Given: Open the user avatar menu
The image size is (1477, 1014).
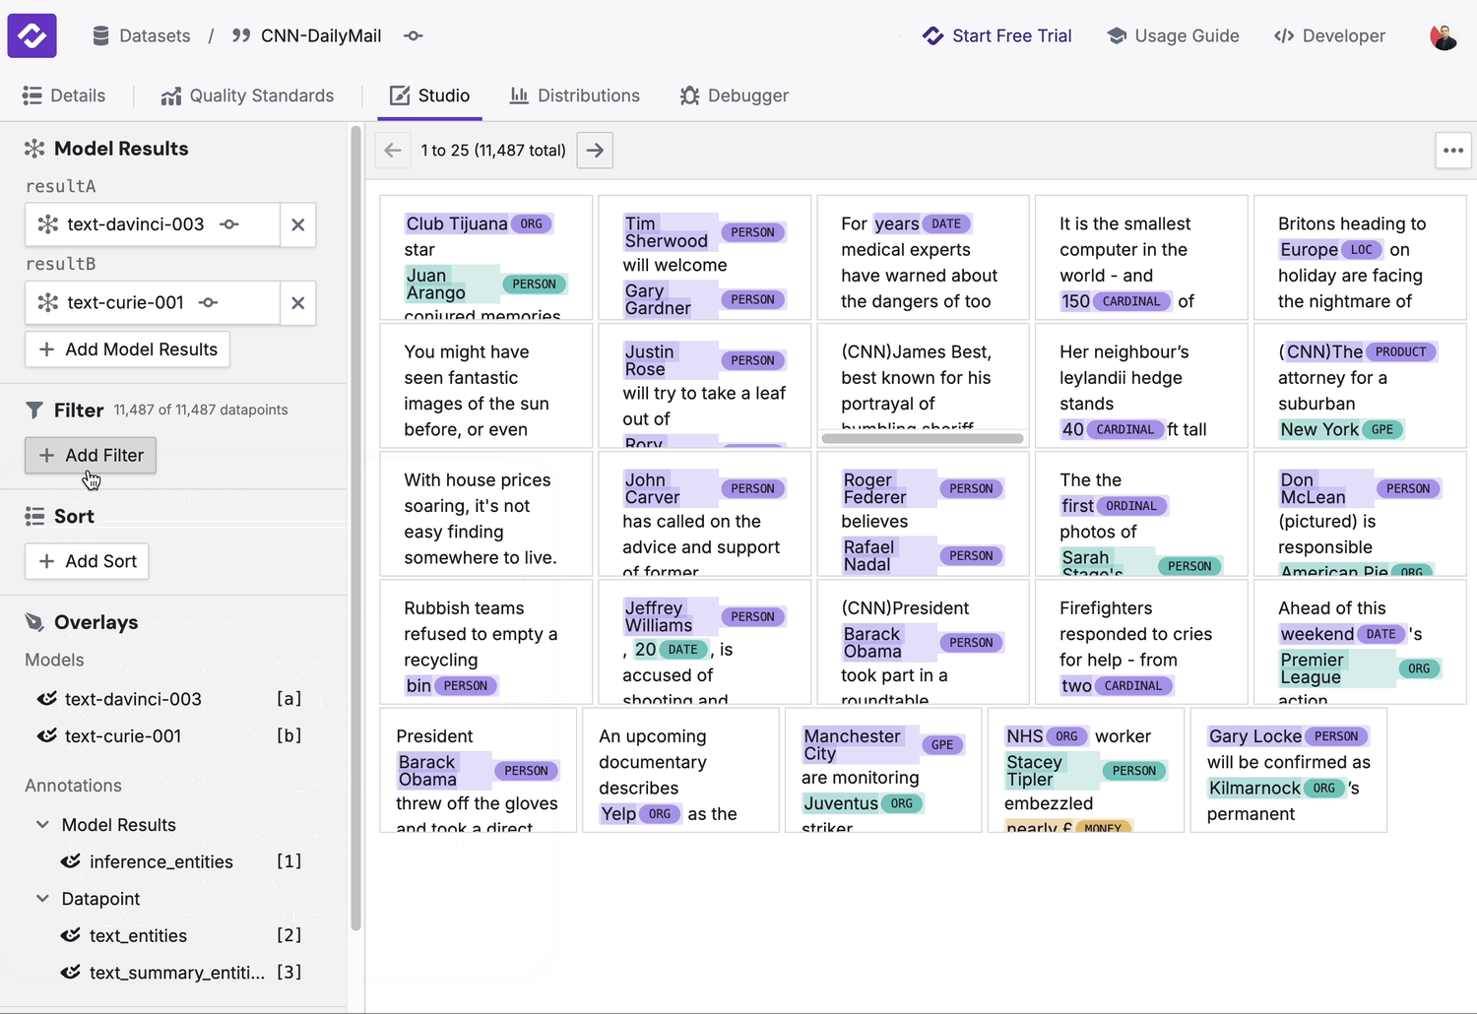Looking at the screenshot, I should click(x=1443, y=35).
